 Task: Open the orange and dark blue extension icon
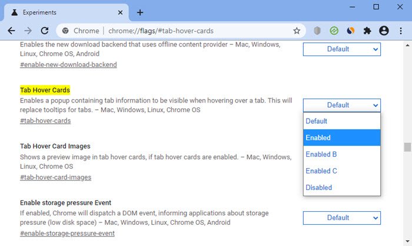point(351,31)
